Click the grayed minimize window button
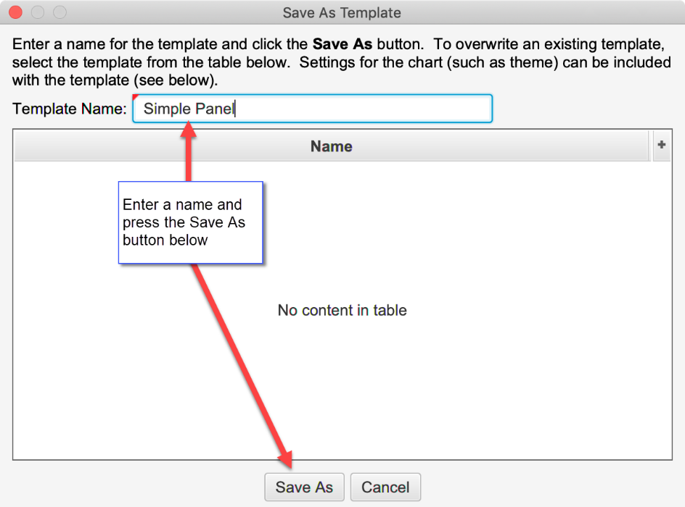The image size is (685, 507). 37,12
